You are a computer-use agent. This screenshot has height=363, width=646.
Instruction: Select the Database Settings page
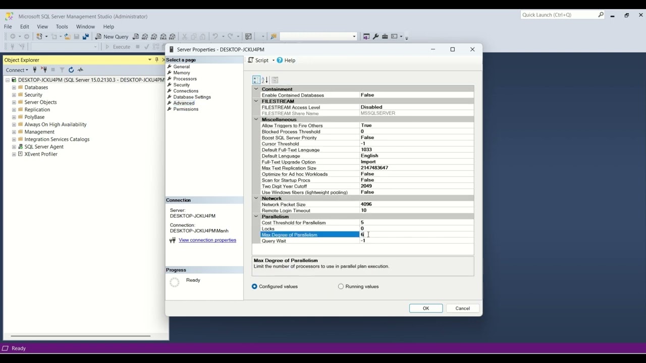[x=192, y=97]
